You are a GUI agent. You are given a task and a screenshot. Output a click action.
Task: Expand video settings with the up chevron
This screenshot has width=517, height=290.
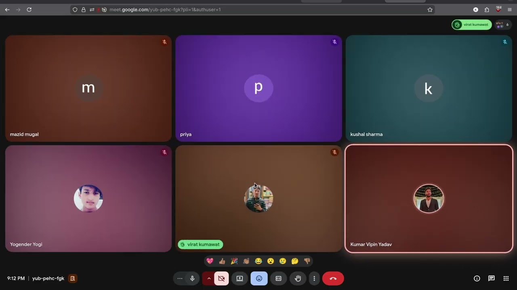tap(209, 278)
